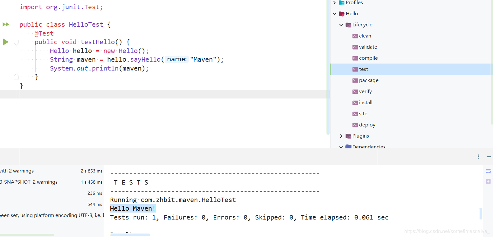Click the site goal icon

pos(355,114)
